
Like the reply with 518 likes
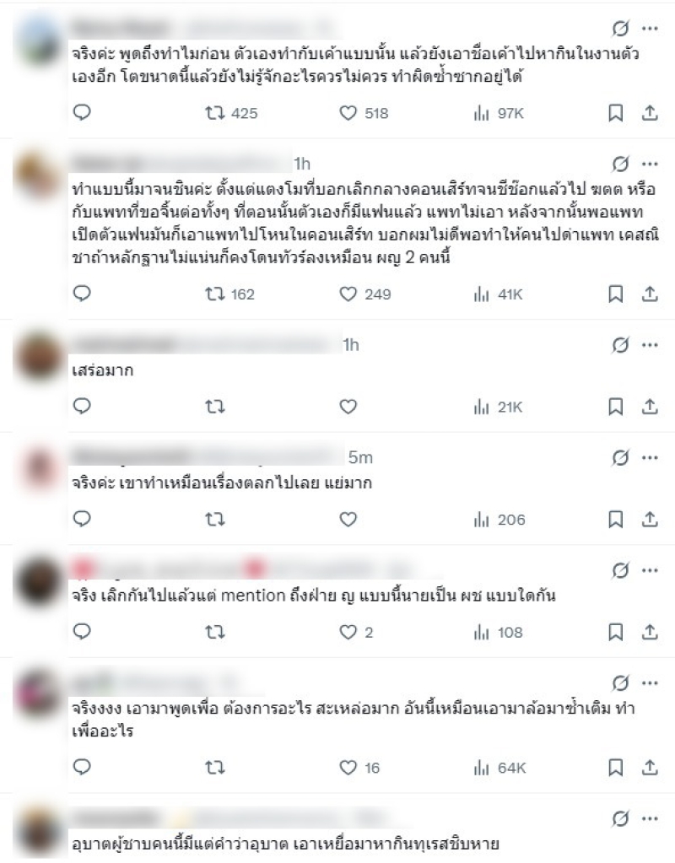364,113
